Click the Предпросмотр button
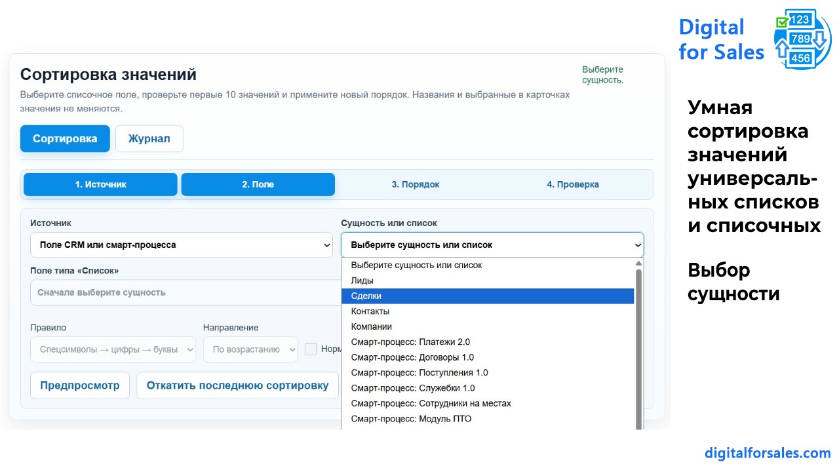 80,385
